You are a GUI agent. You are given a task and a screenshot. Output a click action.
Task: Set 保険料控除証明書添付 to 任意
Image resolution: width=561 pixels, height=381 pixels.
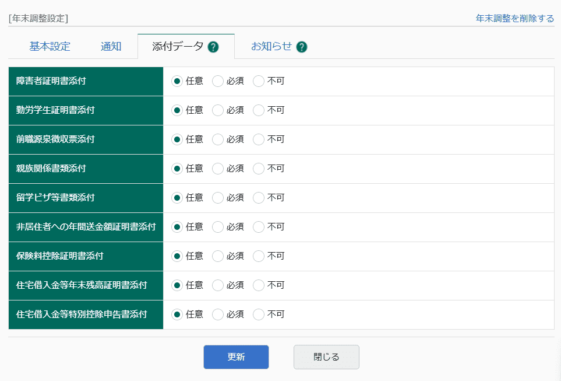point(177,256)
